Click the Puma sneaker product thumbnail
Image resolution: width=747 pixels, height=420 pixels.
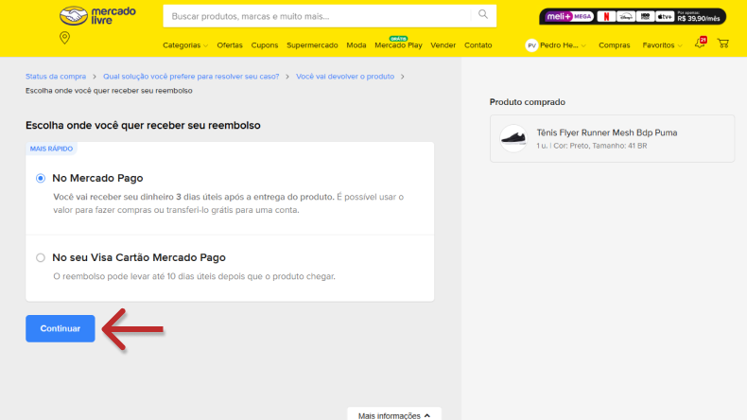(513, 139)
